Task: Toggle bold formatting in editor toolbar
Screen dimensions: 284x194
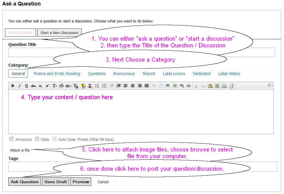Action: [12, 86]
